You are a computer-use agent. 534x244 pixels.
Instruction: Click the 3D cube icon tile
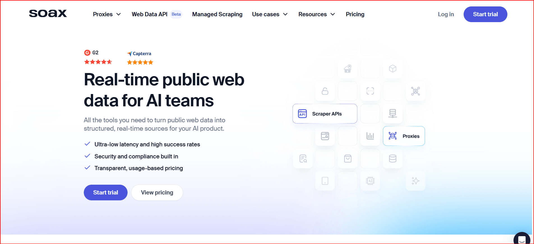click(392, 69)
